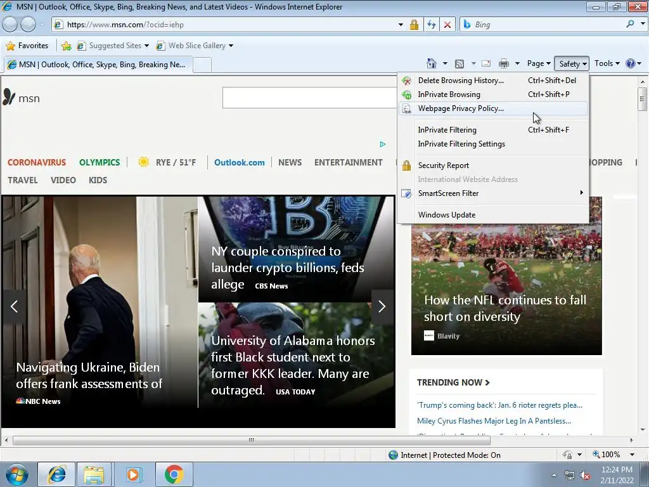The height and width of the screenshot is (487, 649).
Task: Open 'Trump's coming back' trending link
Action: coord(499,405)
